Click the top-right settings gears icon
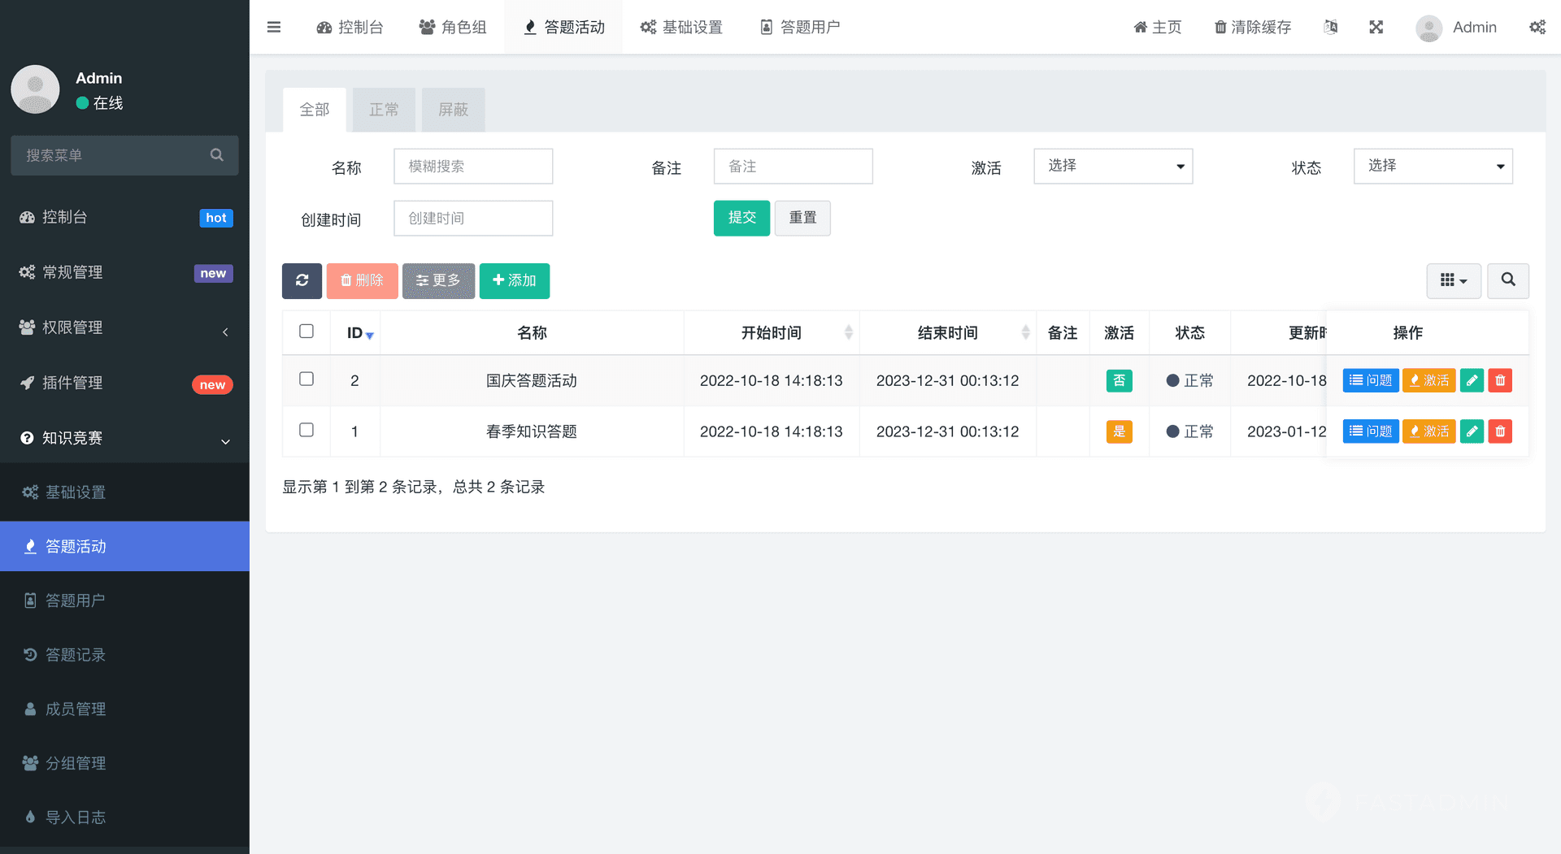The width and height of the screenshot is (1561, 854). click(1537, 27)
